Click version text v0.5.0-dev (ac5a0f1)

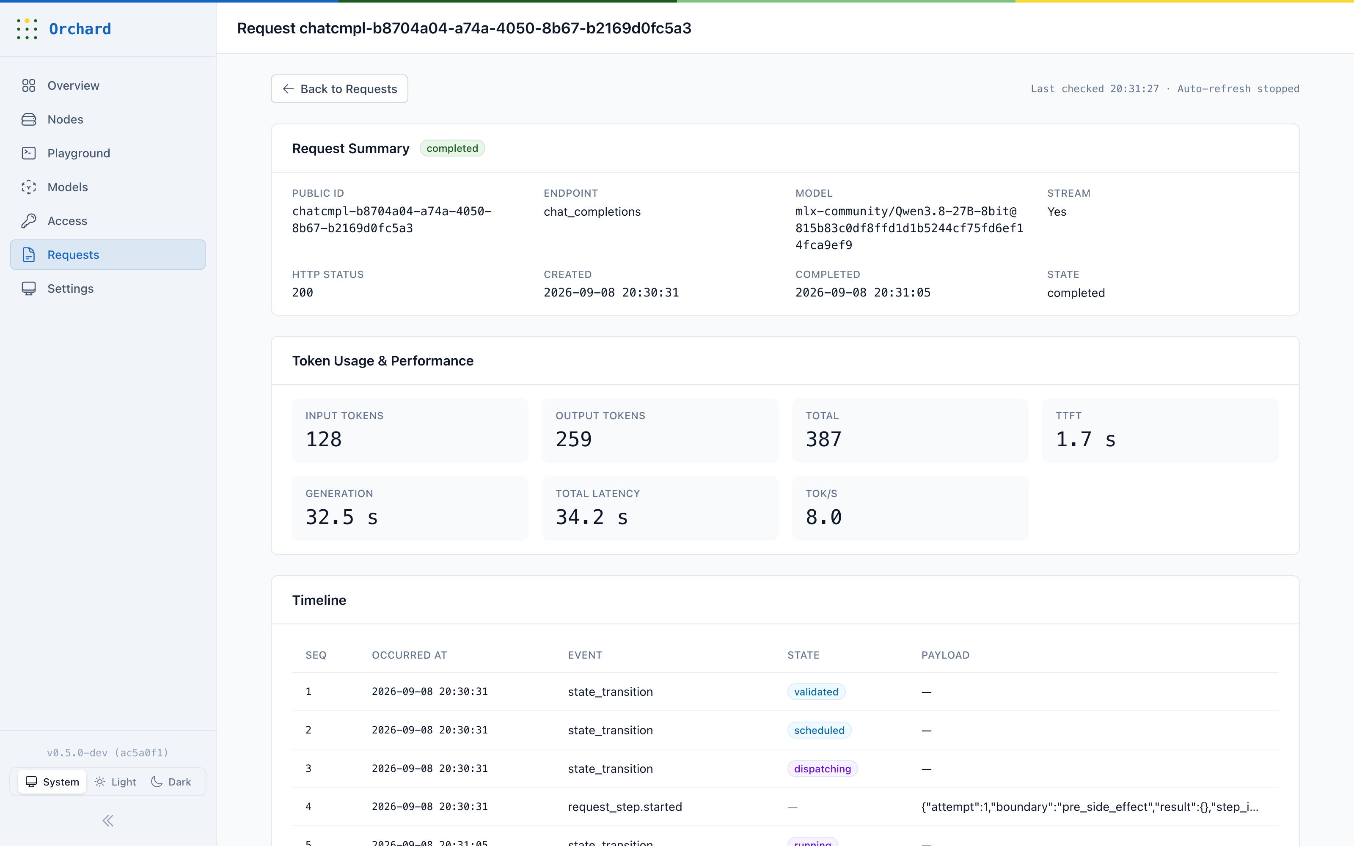tap(107, 753)
